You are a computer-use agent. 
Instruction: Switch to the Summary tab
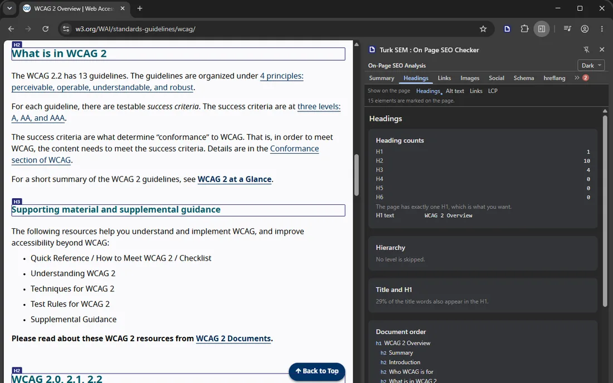(382, 78)
